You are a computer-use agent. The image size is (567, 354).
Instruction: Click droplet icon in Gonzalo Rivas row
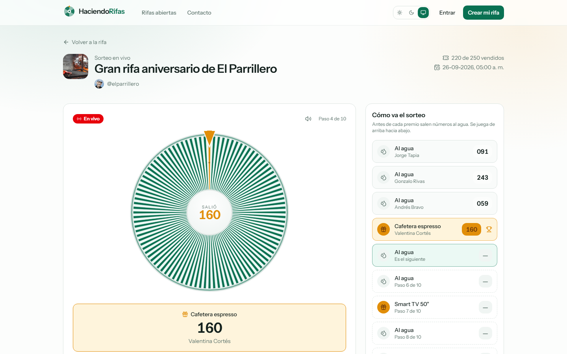(384, 177)
